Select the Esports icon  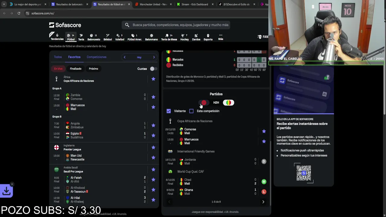point(208,37)
